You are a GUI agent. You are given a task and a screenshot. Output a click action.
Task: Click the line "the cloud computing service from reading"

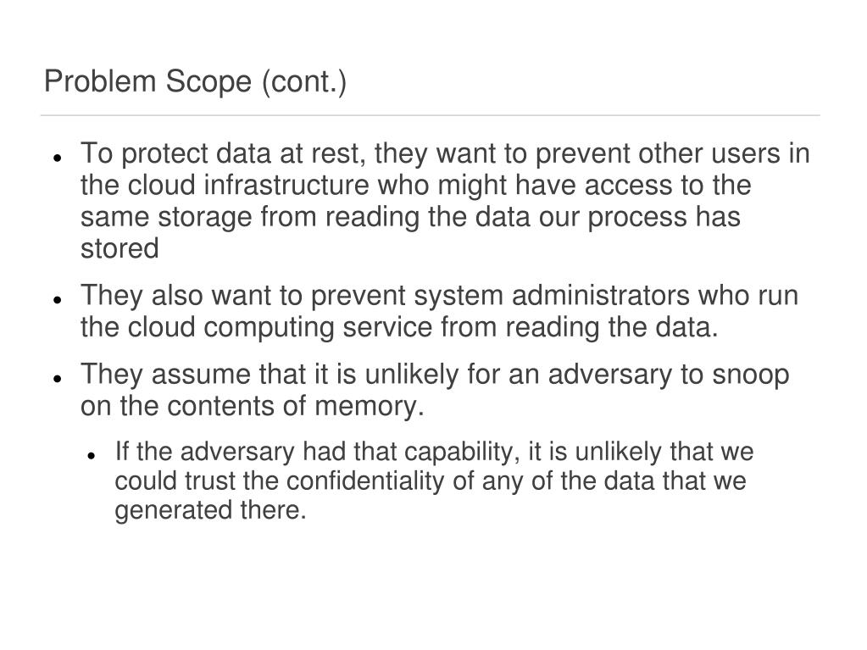(x=399, y=328)
